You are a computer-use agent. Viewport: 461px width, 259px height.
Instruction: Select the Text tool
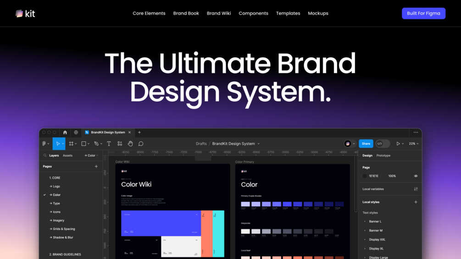[109, 143]
